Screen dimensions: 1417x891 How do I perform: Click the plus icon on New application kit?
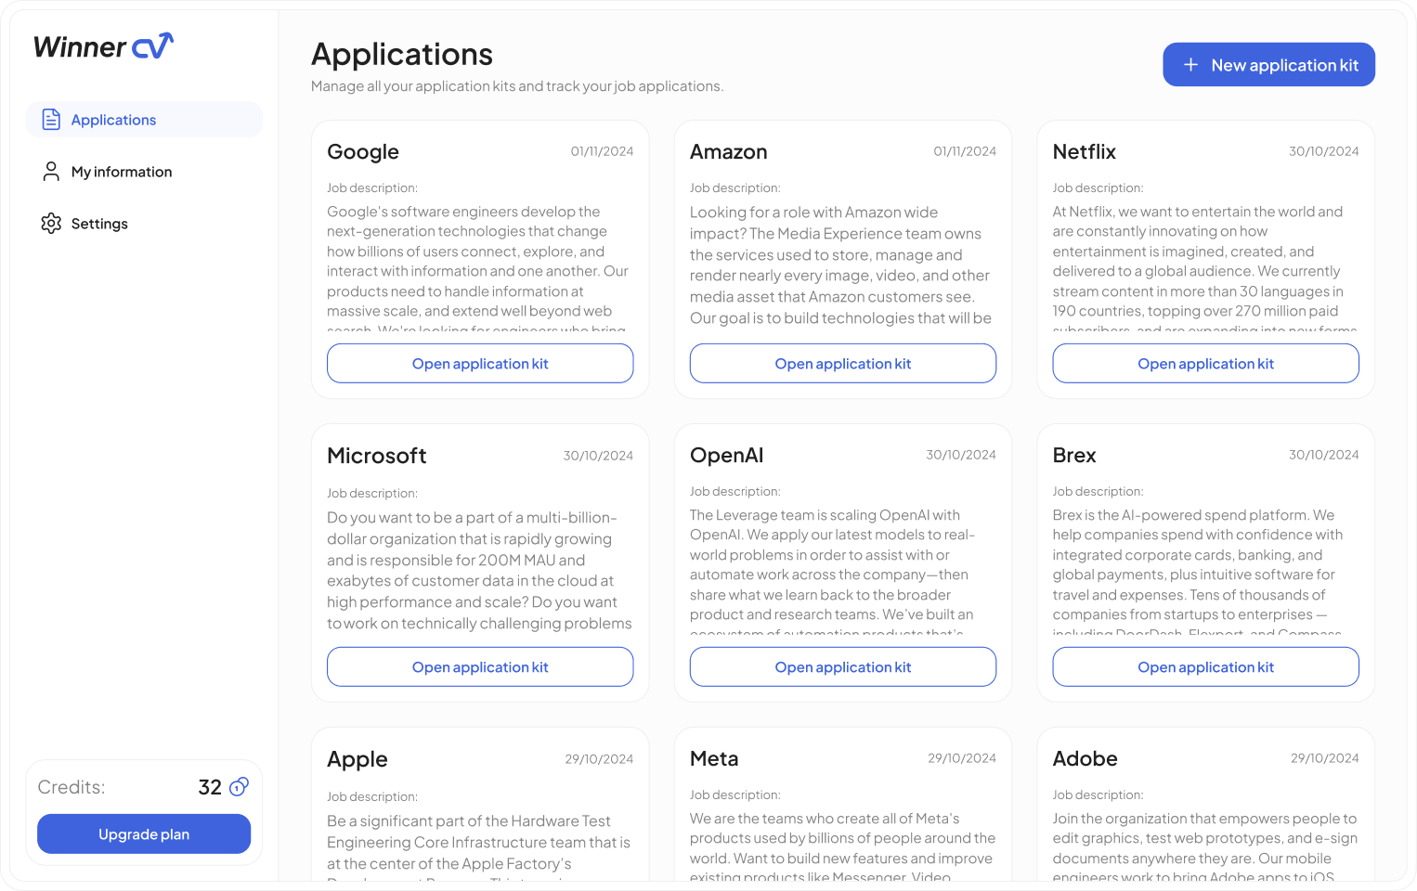click(x=1190, y=65)
